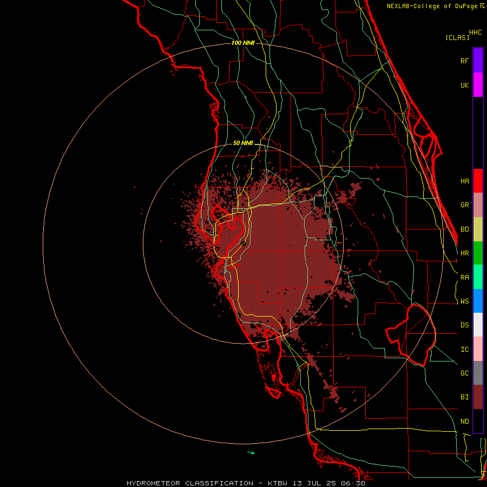Click the magenta UK color swatch
Screen dimensions: 487x487
click(x=478, y=84)
